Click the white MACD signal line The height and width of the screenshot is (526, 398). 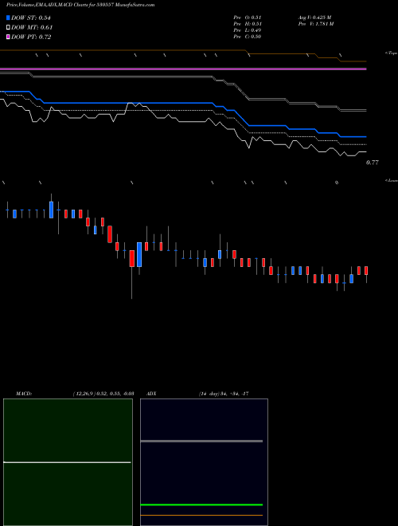tap(67, 462)
